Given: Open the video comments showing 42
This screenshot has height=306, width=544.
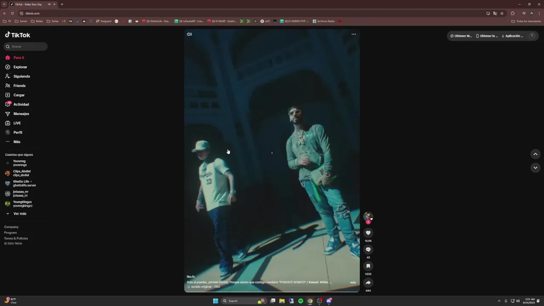Looking at the screenshot, I should [368, 249].
